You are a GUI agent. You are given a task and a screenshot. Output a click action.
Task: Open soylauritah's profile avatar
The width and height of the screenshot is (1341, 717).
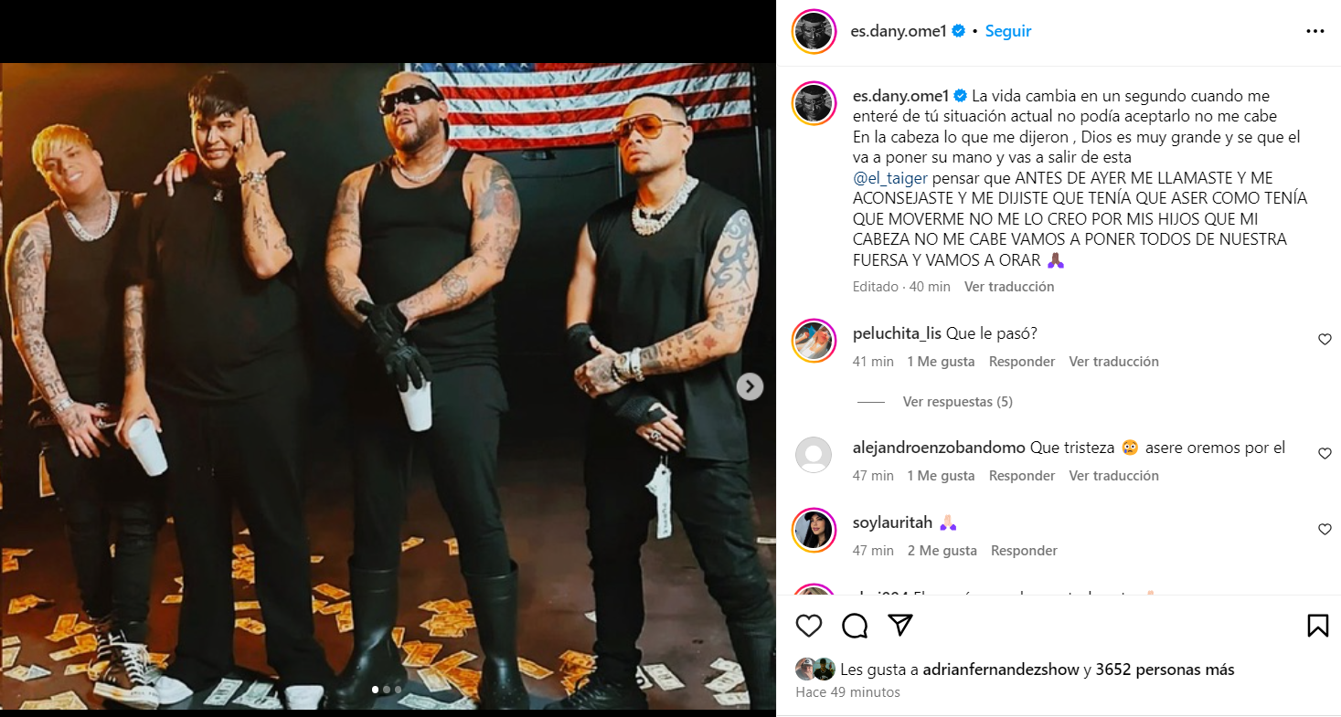click(x=814, y=530)
